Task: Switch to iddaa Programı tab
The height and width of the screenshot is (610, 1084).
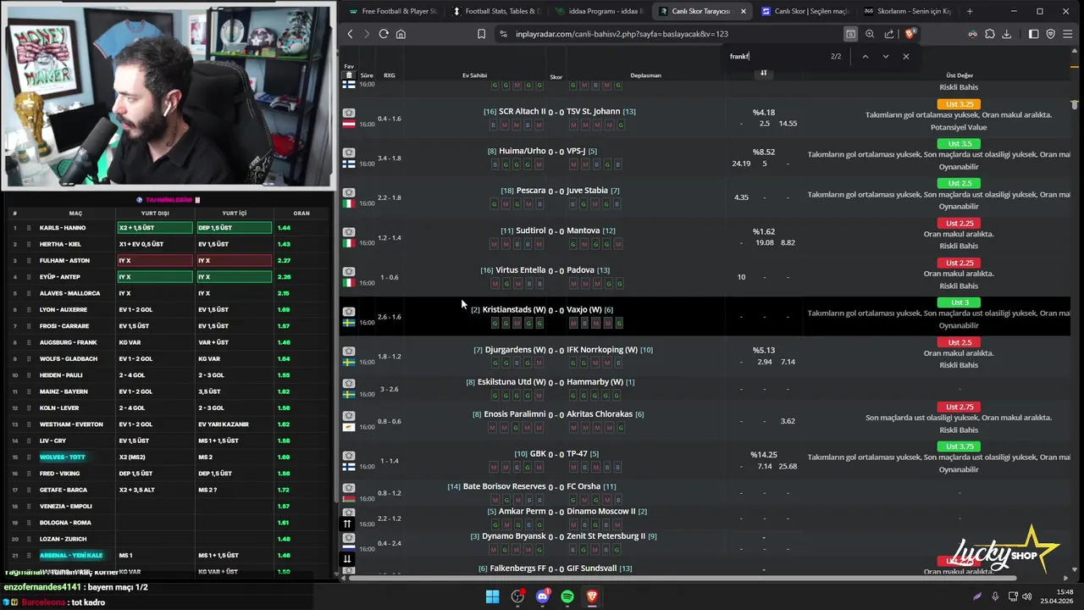Action: (x=599, y=11)
